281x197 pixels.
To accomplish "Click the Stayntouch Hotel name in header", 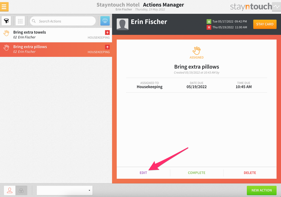I will pos(118,5).
